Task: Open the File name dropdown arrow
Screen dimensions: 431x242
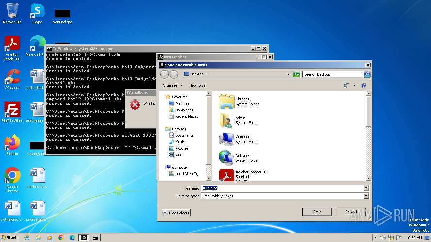Action: pos(366,188)
